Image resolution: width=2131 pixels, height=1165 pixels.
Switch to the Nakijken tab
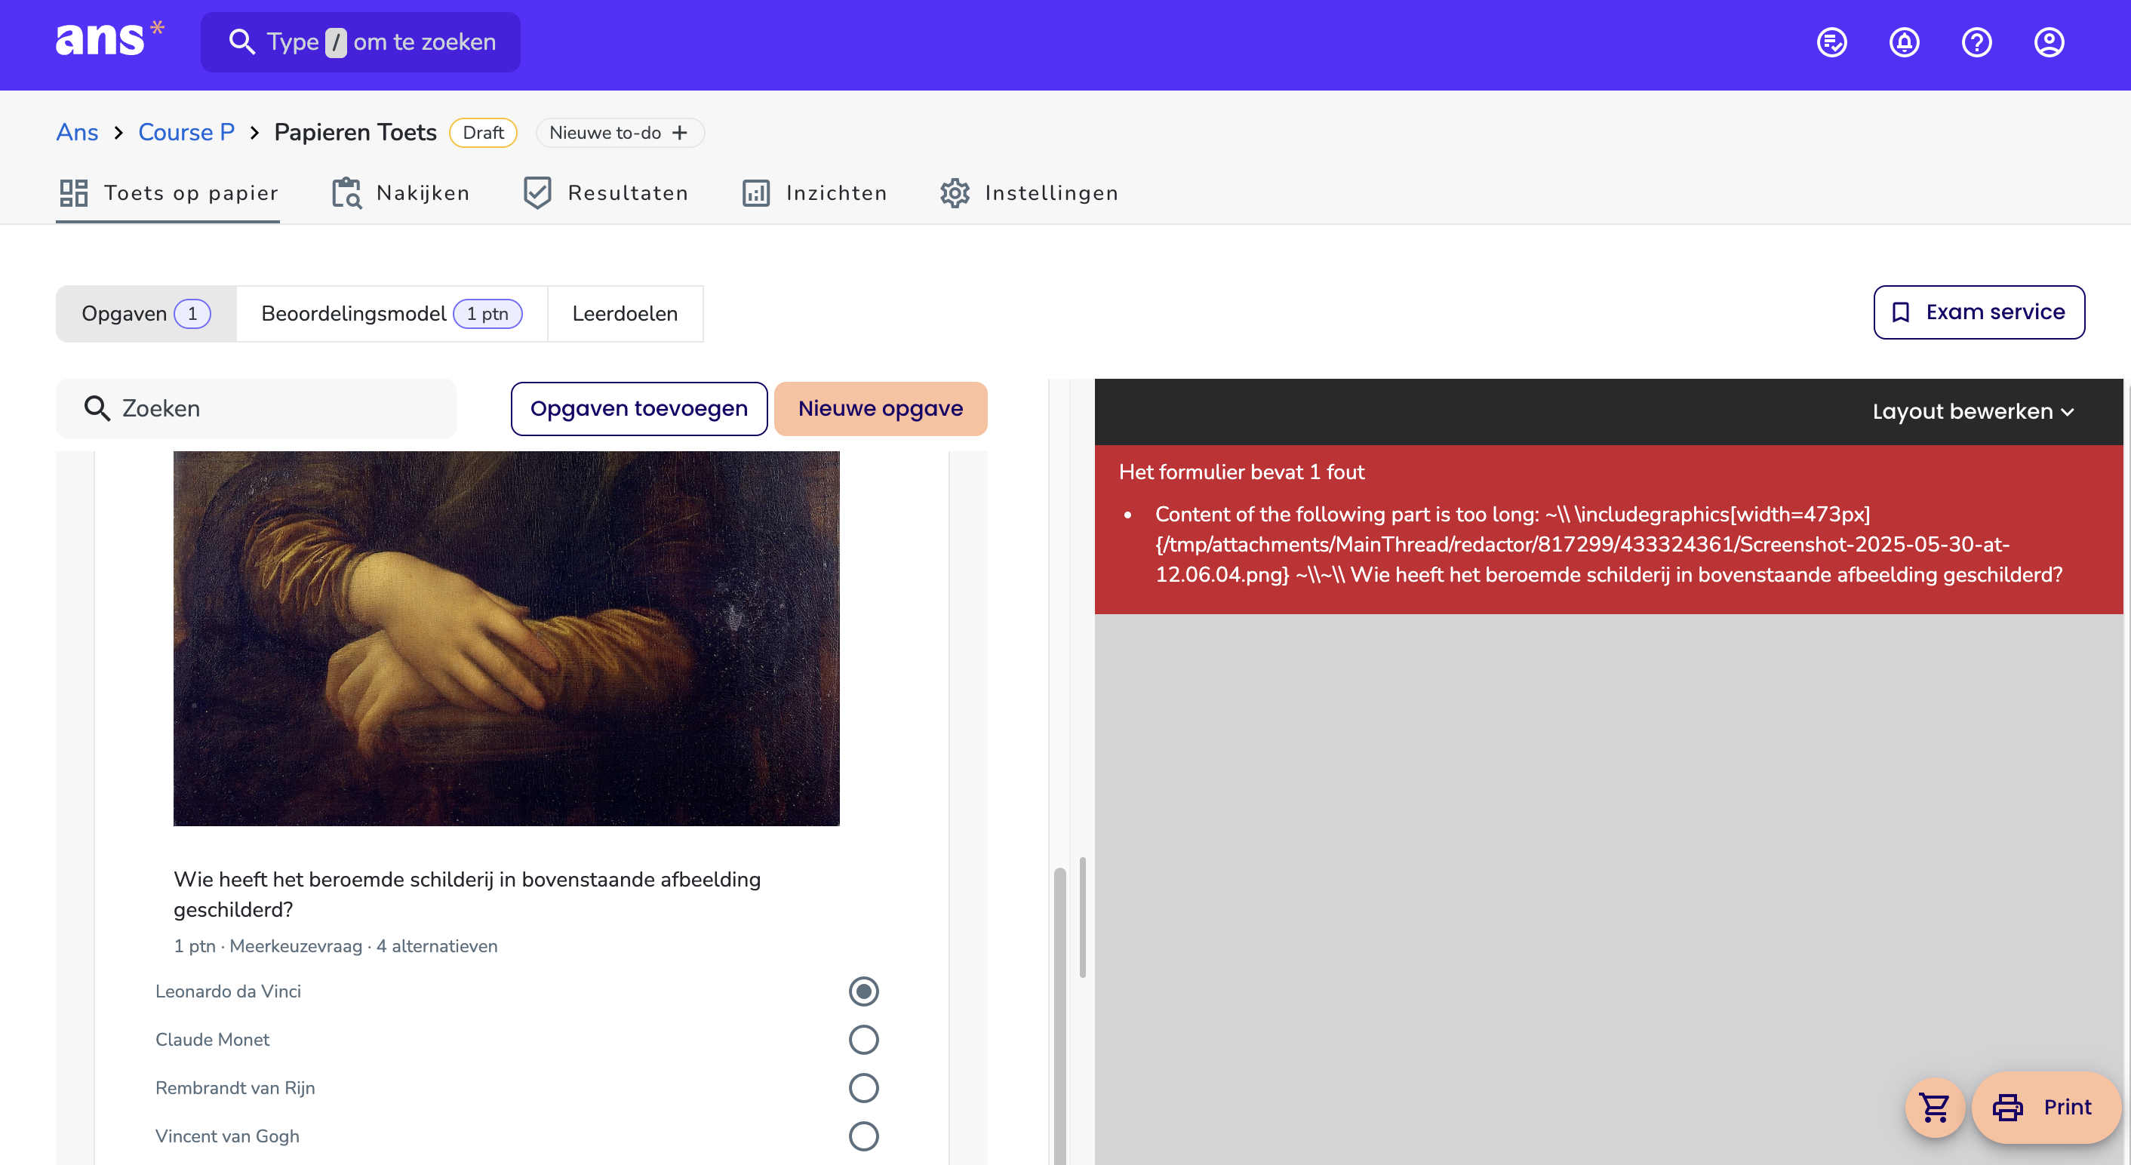coord(401,193)
